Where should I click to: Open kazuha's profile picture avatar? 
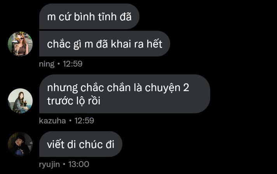tap(20, 101)
